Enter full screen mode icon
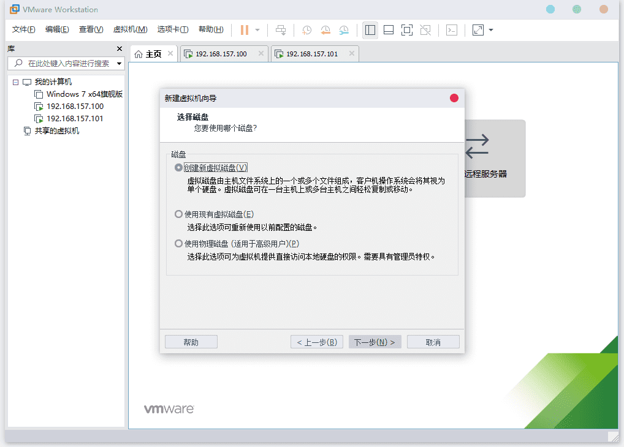 pos(407,30)
